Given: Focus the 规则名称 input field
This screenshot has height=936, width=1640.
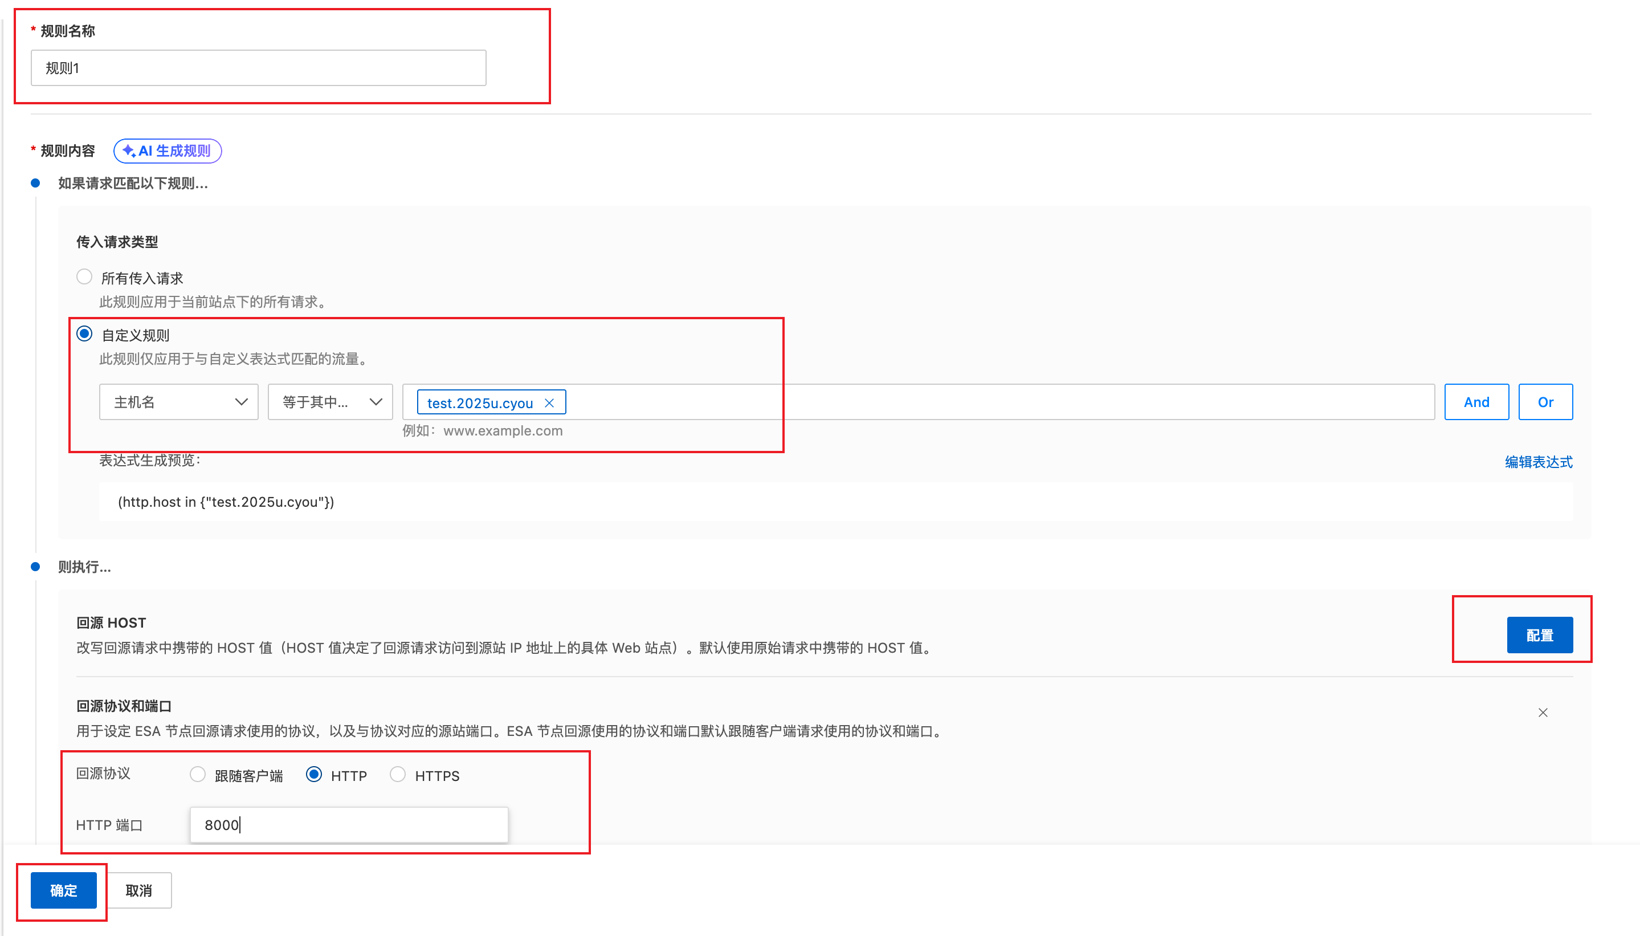Looking at the screenshot, I should pyautogui.click(x=258, y=68).
